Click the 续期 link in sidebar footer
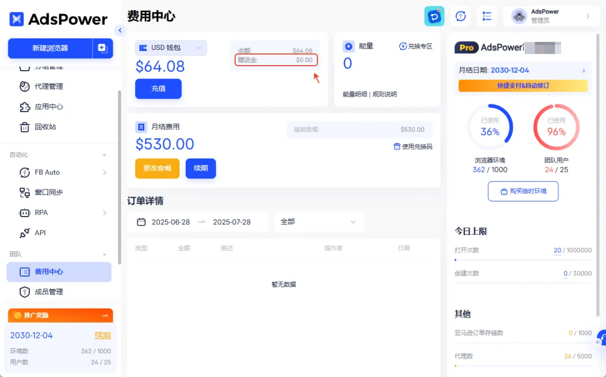Screen dimensions: 606x377 [103, 335]
